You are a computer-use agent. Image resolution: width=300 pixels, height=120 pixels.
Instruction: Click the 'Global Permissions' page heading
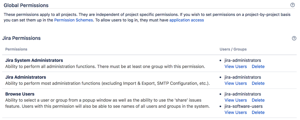(26, 5)
